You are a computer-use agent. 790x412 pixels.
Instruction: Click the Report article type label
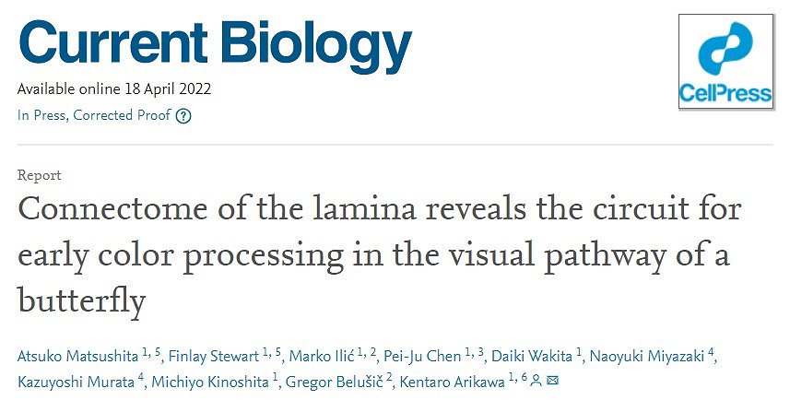pyautogui.click(x=40, y=175)
